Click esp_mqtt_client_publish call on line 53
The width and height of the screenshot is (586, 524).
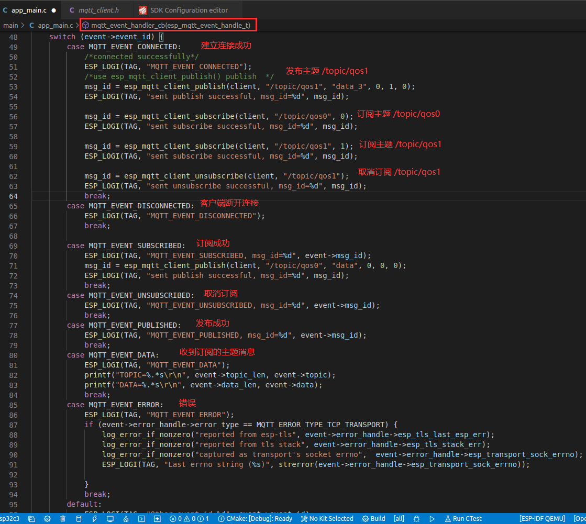click(175, 87)
